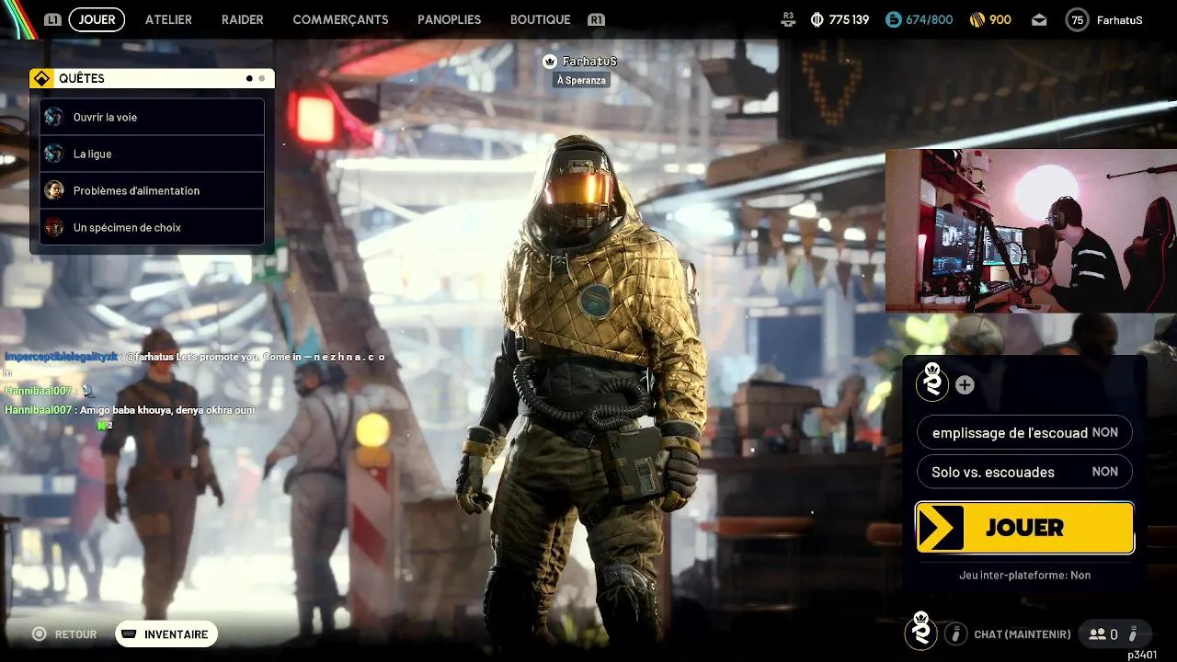Click the crown icon next to FarhatuS nameplate

tap(550, 61)
